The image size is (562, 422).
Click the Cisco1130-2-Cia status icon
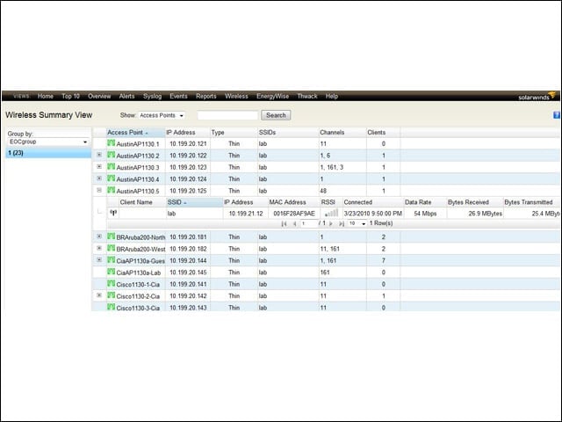tap(112, 295)
